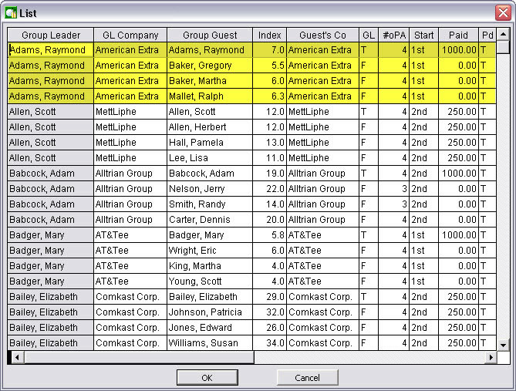Select guest 'Williams, Susan' cell
516x391 pixels.
(x=210, y=343)
